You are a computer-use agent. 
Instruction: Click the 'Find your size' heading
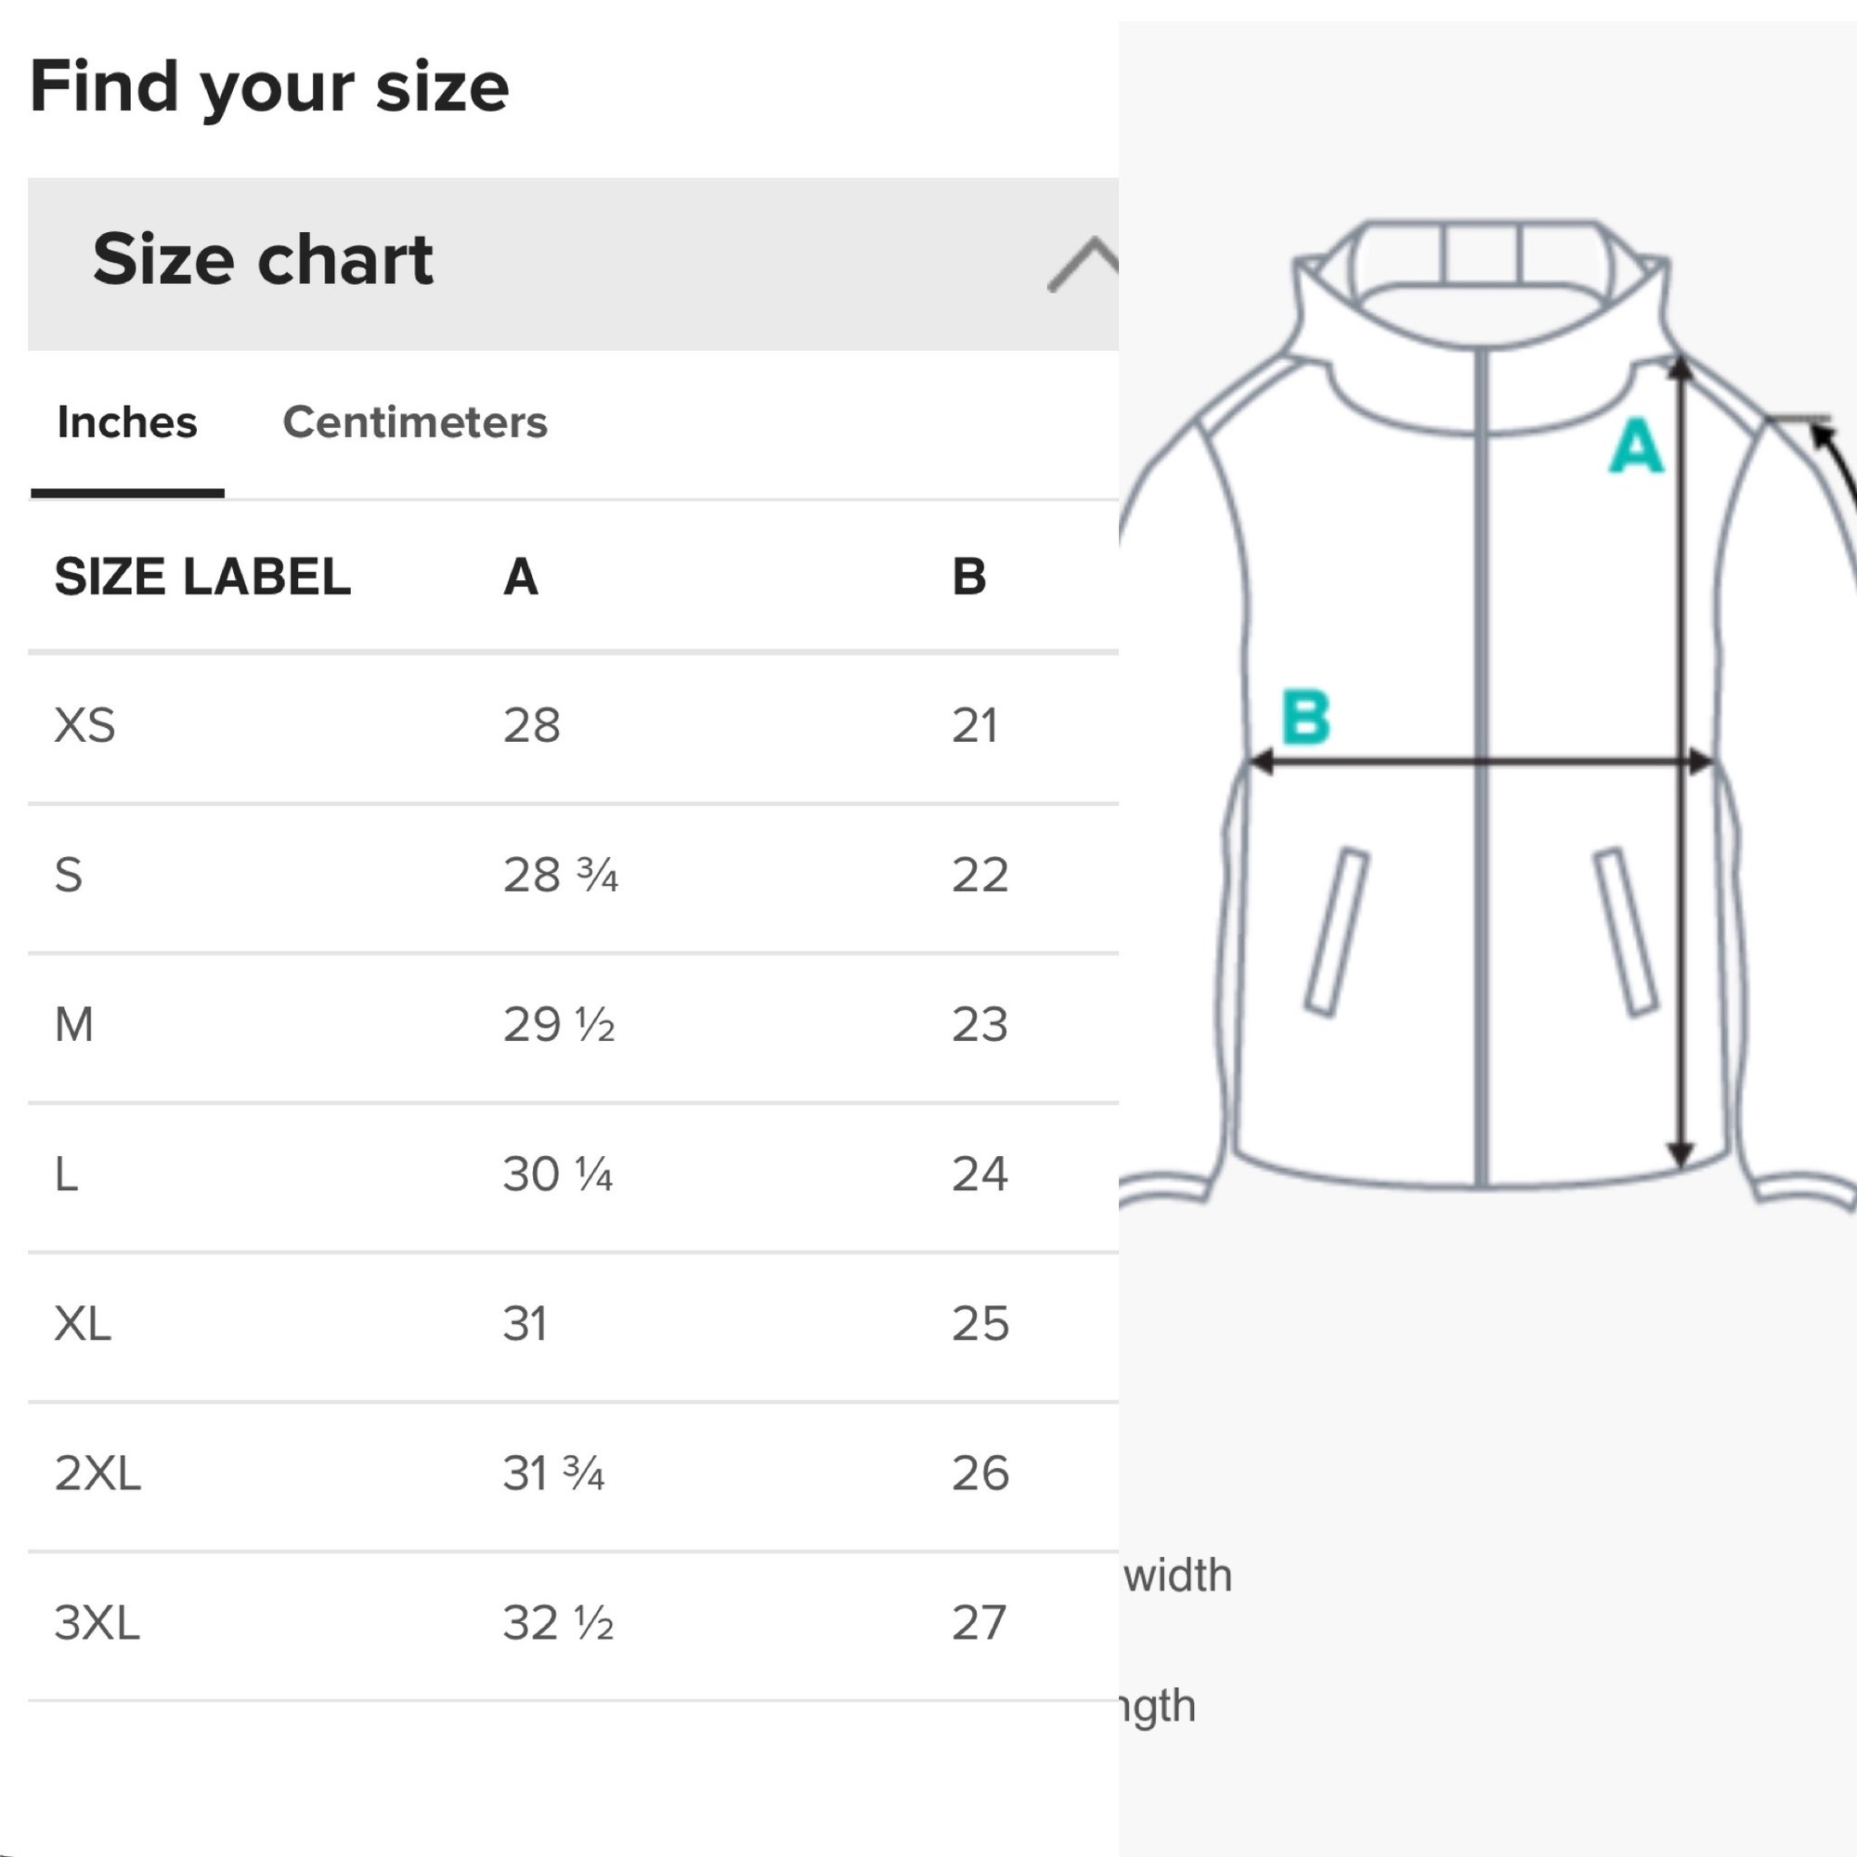pos(269,86)
